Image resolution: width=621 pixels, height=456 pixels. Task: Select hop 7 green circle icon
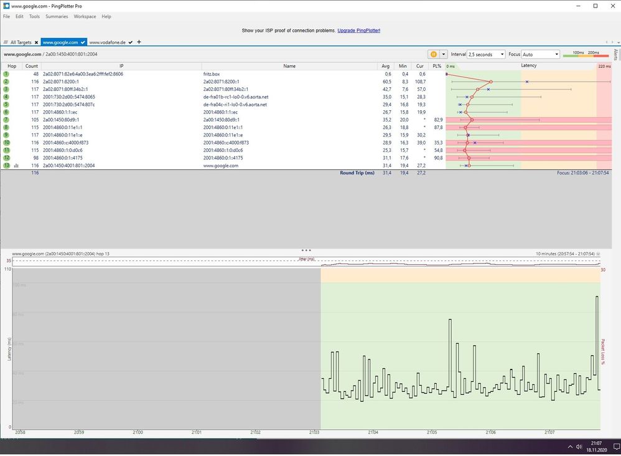[6, 120]
